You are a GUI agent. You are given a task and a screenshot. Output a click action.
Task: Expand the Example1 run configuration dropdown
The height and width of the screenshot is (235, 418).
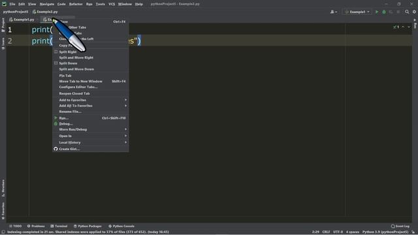click(x=357, y=12)
